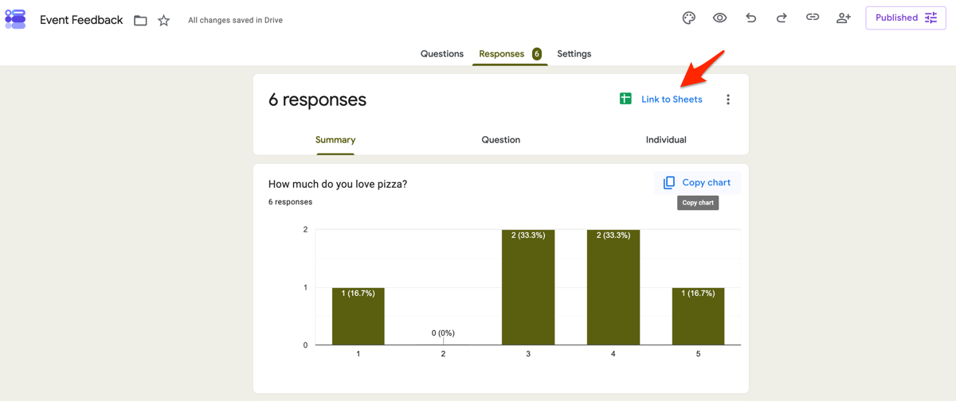Screen dimensions: 956x401
Task: Open the Published options button
Action: (906, 18)
